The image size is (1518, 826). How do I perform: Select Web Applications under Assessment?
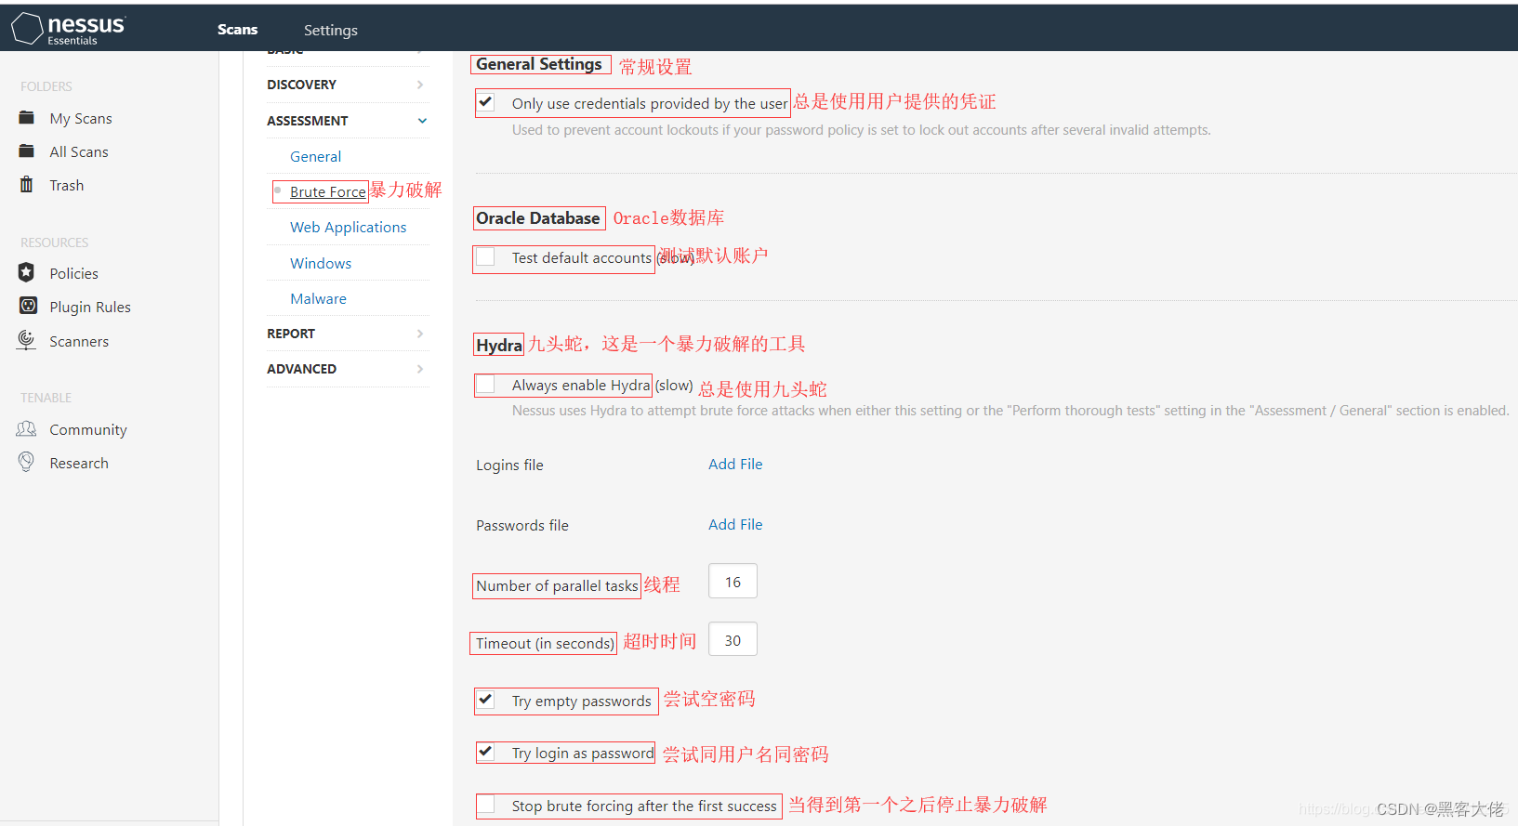click(x=348, y=227)
